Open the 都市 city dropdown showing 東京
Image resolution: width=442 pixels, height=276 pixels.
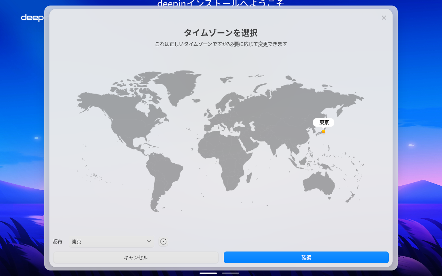click(x=112, y=242)
